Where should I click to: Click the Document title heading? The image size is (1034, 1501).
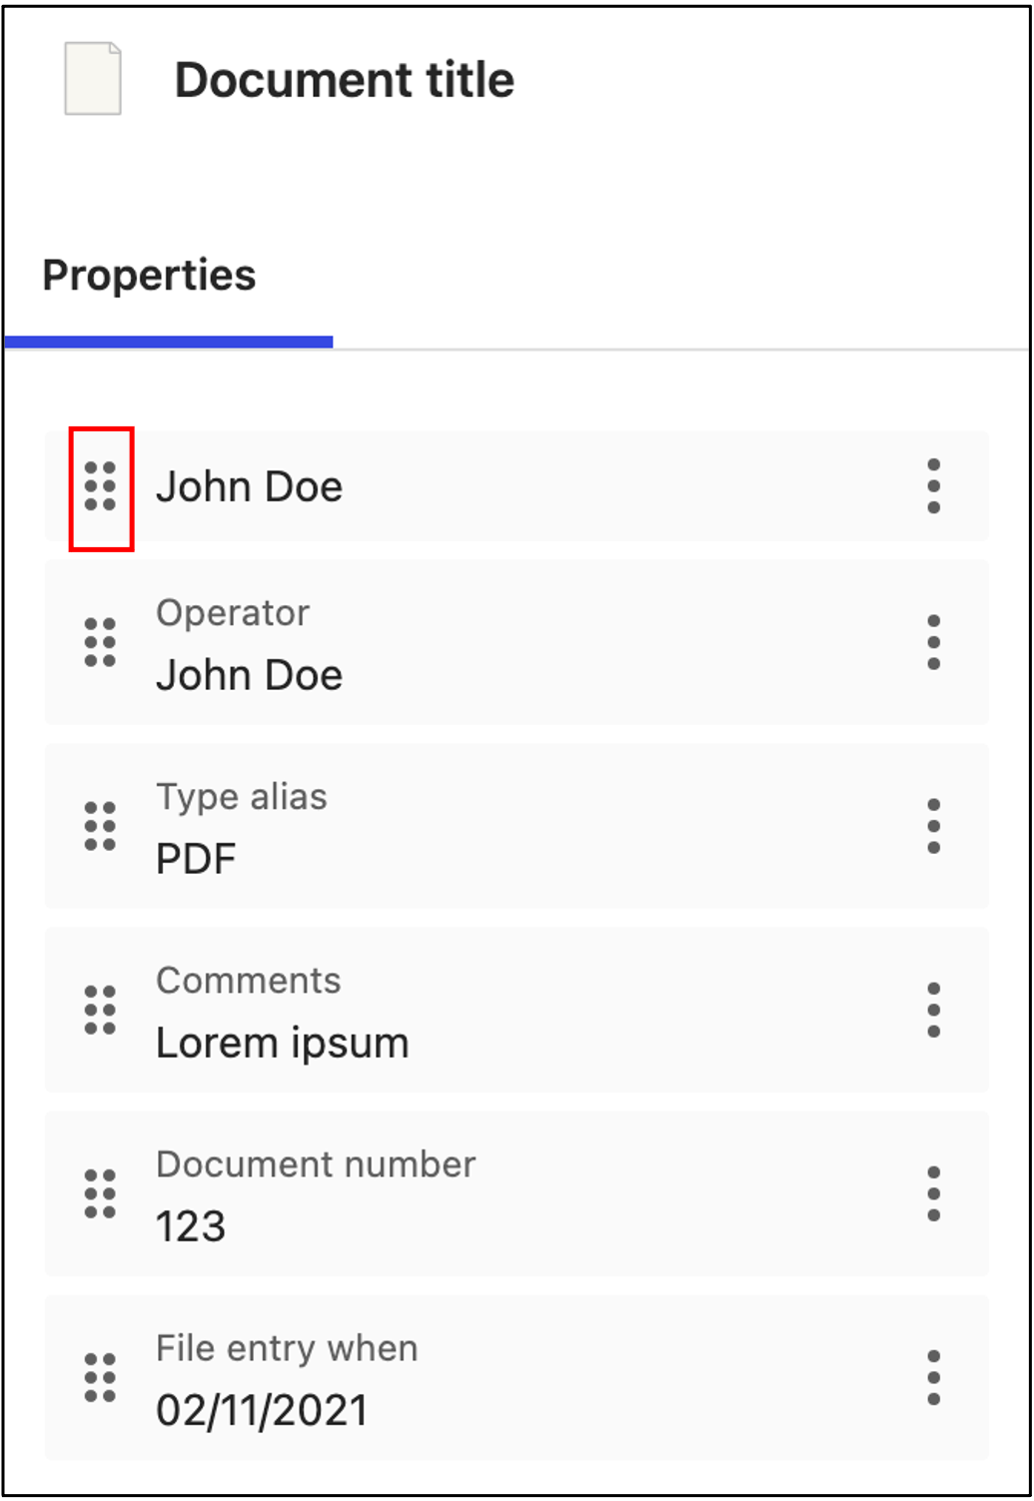coord(345,80)
